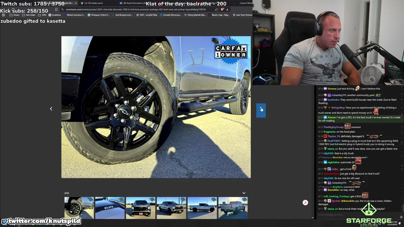
Task: Click the system clock in taskbar
Action: point(393,223)
